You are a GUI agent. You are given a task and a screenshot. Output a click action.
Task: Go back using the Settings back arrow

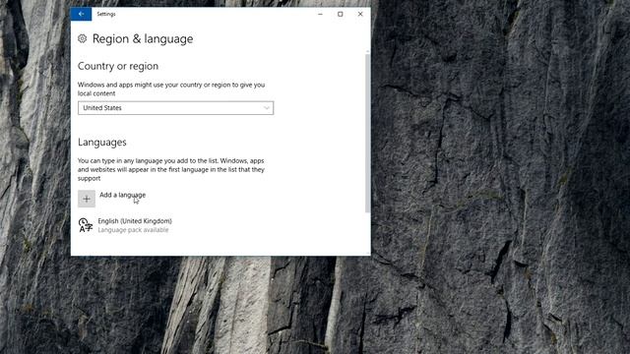pos(81,14)
